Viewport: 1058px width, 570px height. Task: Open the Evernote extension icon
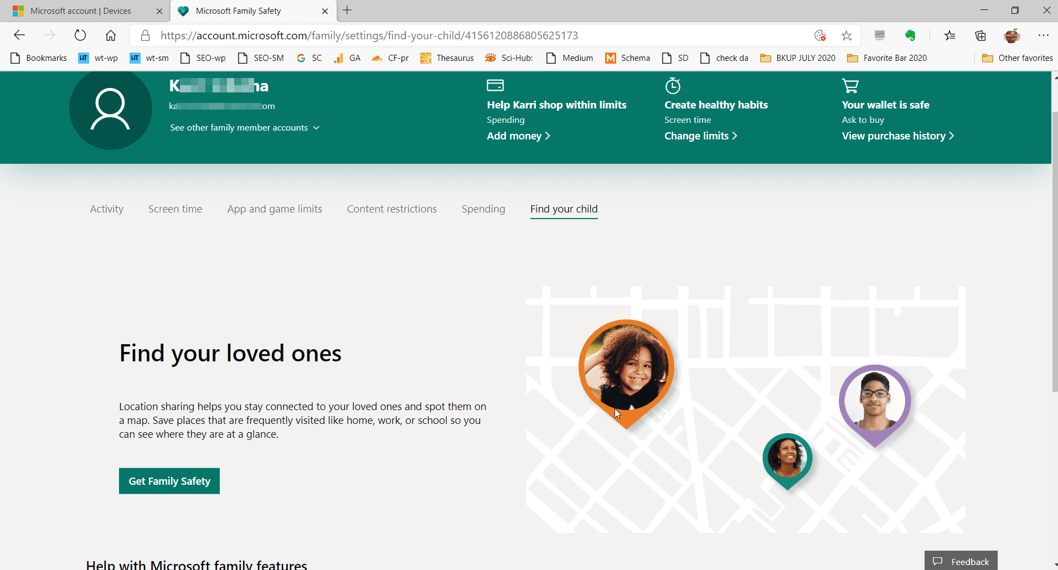click(x=910, y=35)
